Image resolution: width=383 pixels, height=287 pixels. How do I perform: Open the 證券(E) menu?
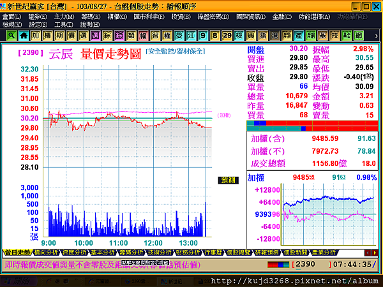(x=38, y=17)
